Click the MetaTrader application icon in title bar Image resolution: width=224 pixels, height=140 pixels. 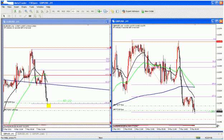pos(2,3)
